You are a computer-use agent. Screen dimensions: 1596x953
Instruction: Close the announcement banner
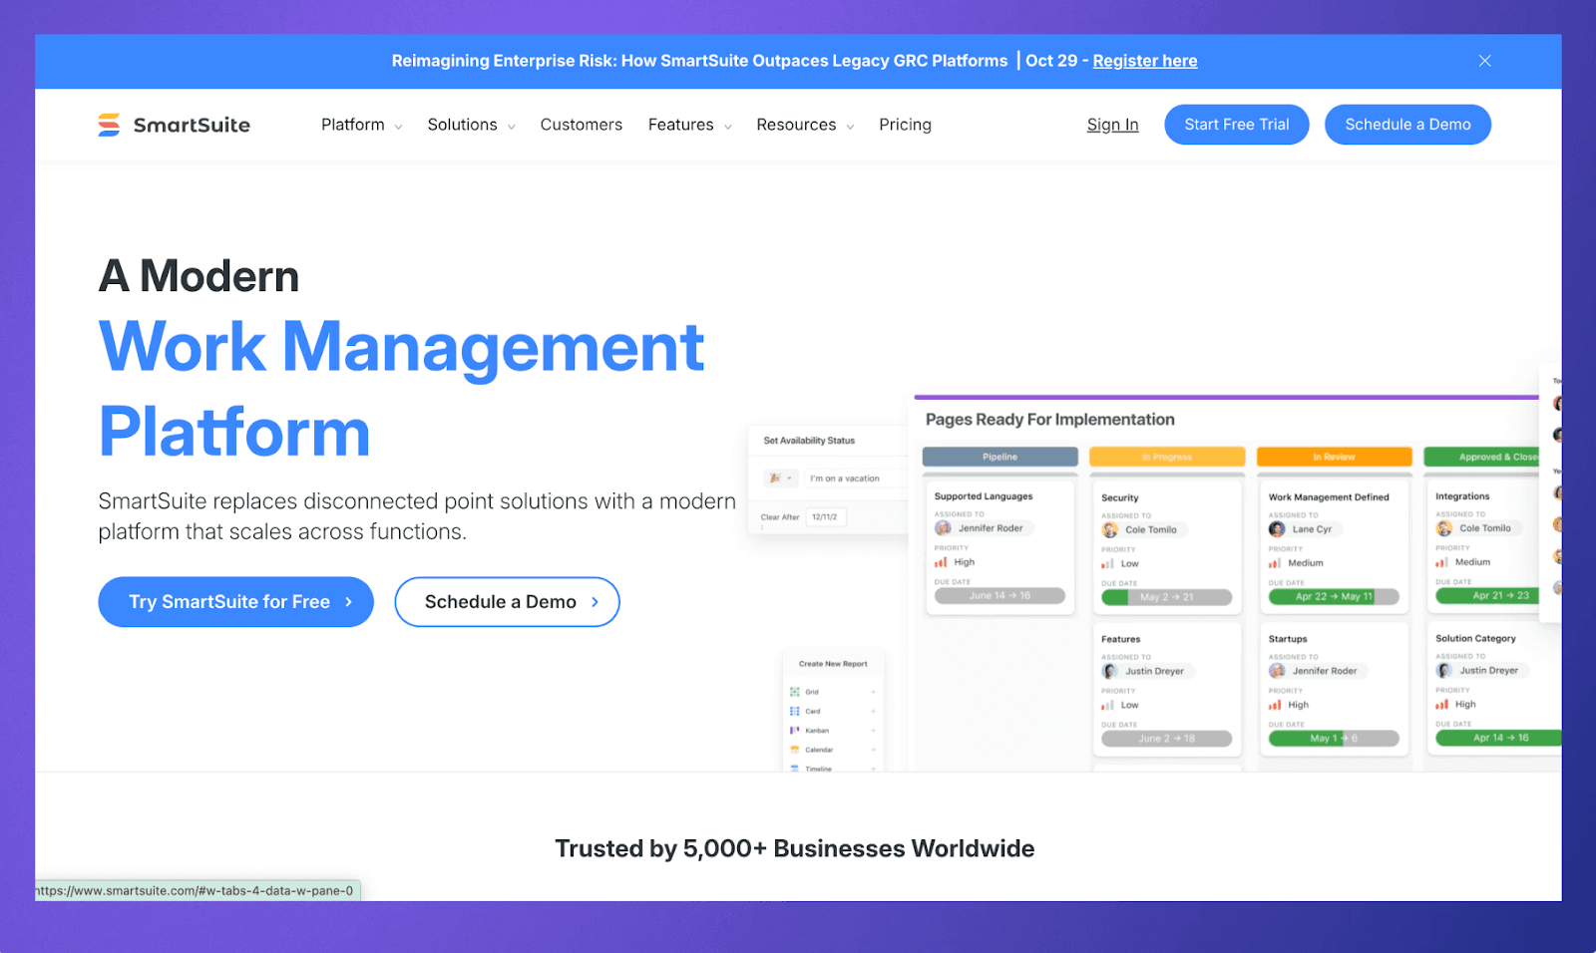(1484, 61)
